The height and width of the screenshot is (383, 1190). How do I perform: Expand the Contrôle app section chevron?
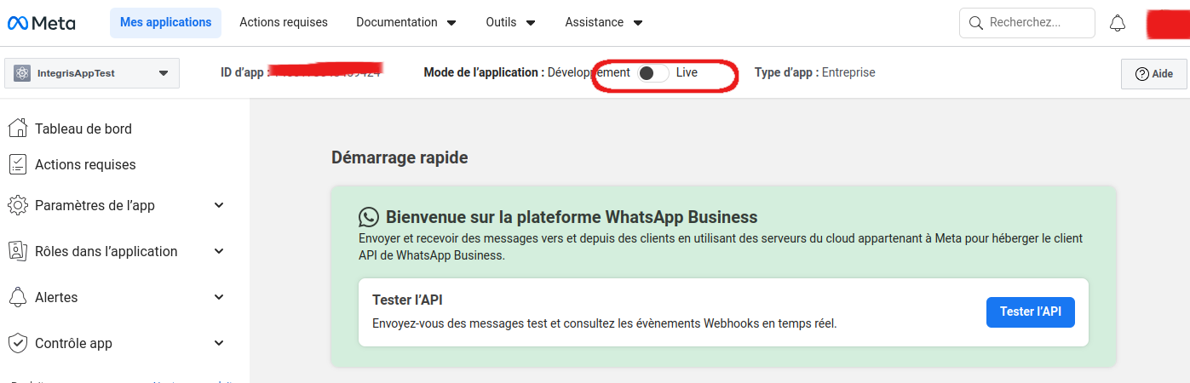(x=219, y=343)
